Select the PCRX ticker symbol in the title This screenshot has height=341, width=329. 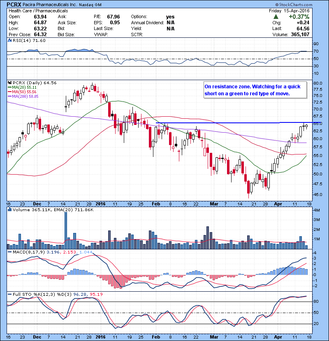point(14,5)
